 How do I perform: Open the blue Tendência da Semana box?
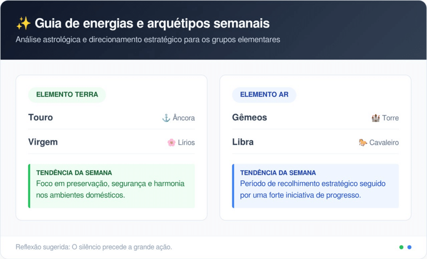[x=315, y=186]
